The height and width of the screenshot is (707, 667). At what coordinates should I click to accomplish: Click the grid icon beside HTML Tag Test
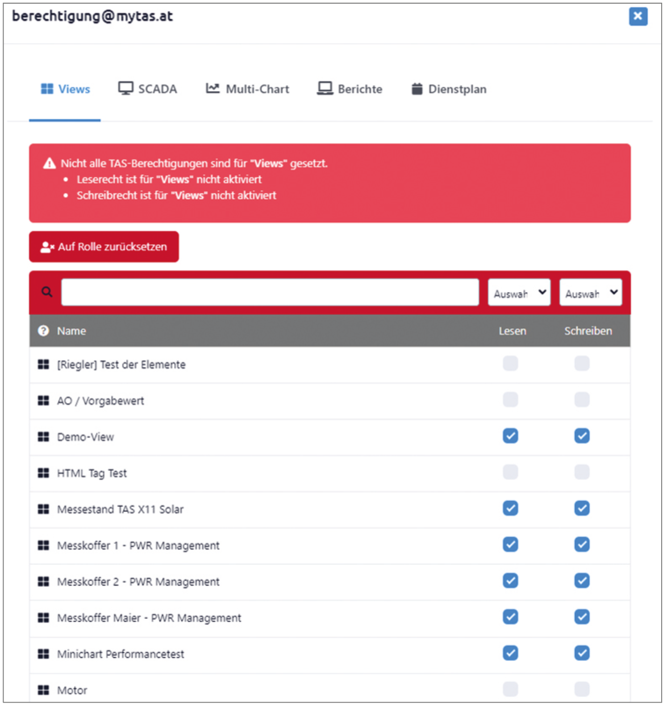coord(43,473)
